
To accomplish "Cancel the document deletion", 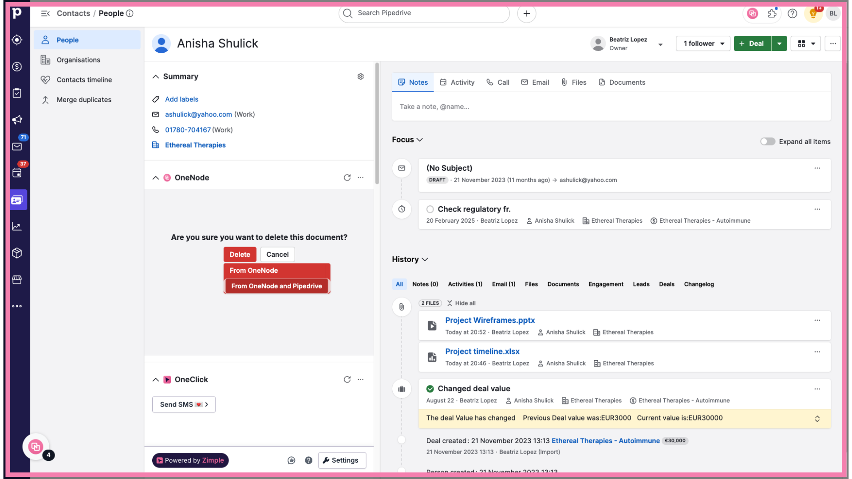I will click(x=277, y=255).
